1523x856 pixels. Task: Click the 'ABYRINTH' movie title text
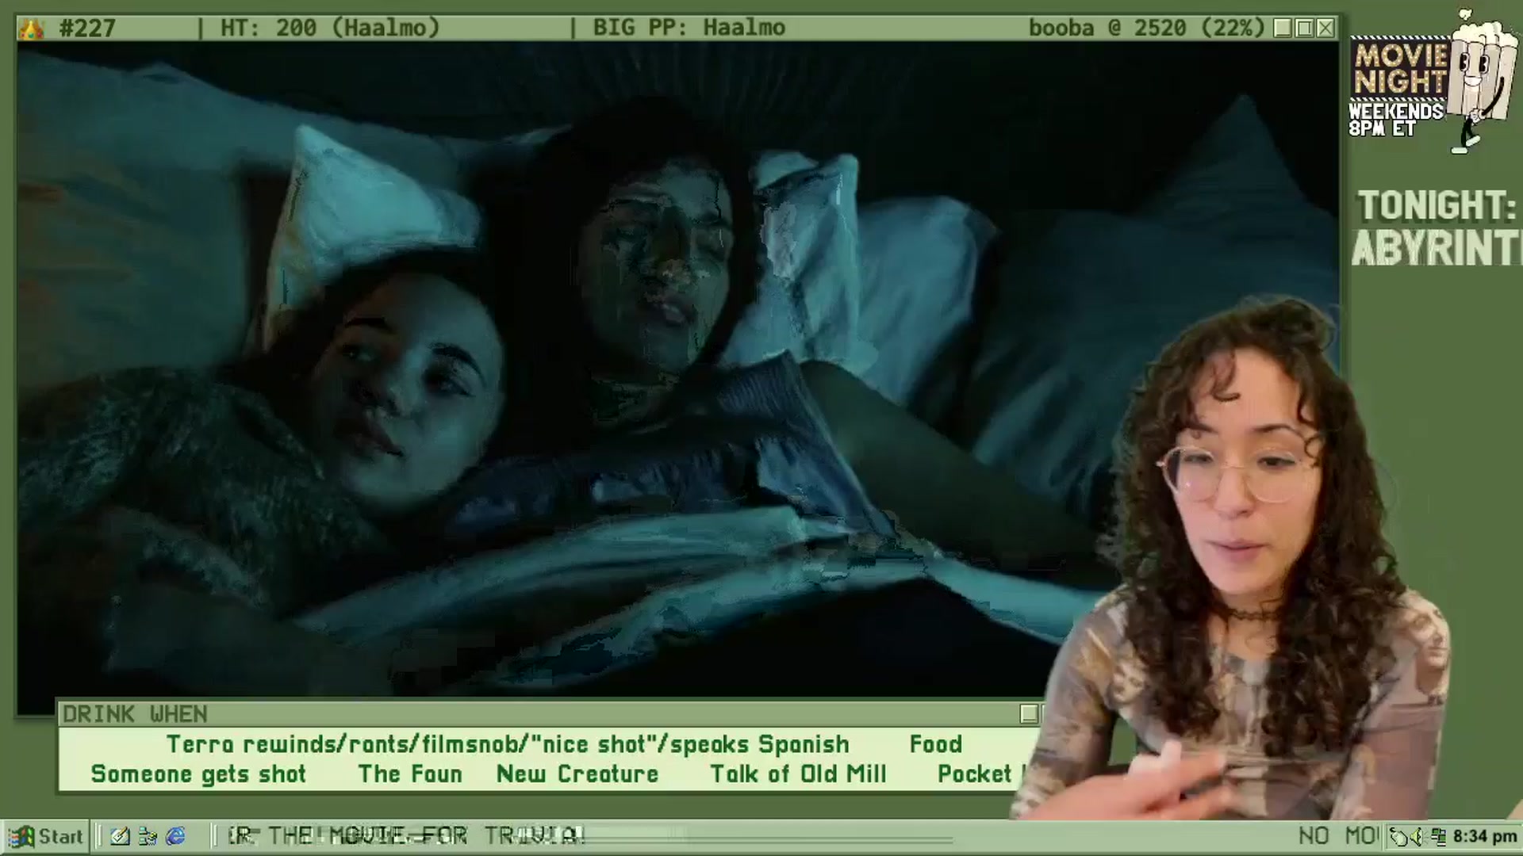(1437, 250)
